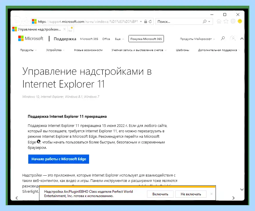255x211 pixels.
Task: Click the Windows 10, Internet Explorer applies-to text
Action: click(x=61, y=97)
